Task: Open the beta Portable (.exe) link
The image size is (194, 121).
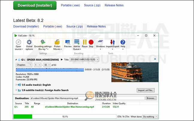Action: [53, 26]
